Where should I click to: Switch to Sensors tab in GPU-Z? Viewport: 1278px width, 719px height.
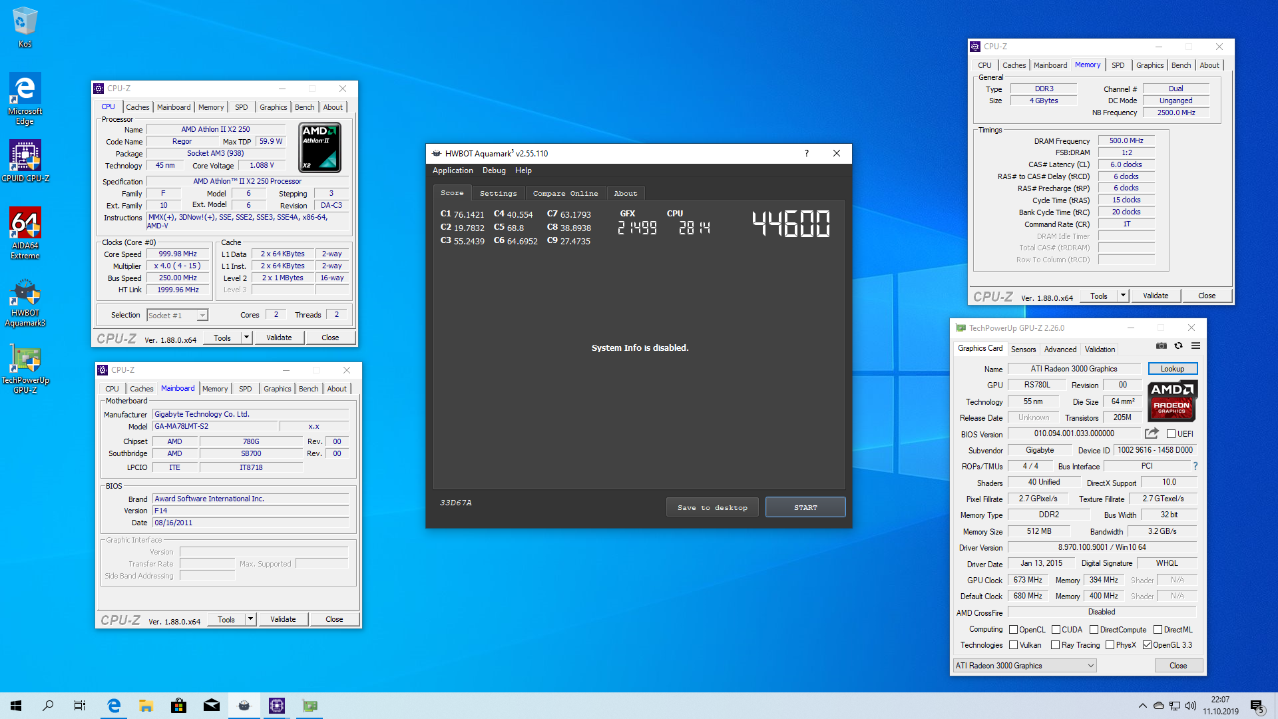(1023, 349)
